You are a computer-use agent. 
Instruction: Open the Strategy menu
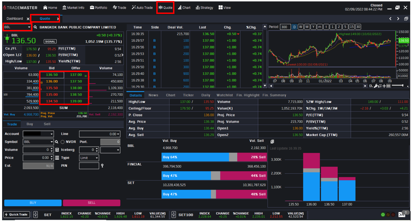(x=204, y=8)
